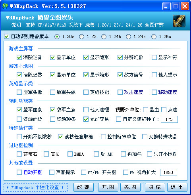Click the W3MapHack globe title bar icon

(5, 6)
